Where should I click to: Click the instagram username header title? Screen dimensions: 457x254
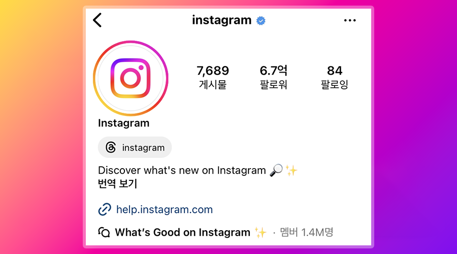pos(221,20)
